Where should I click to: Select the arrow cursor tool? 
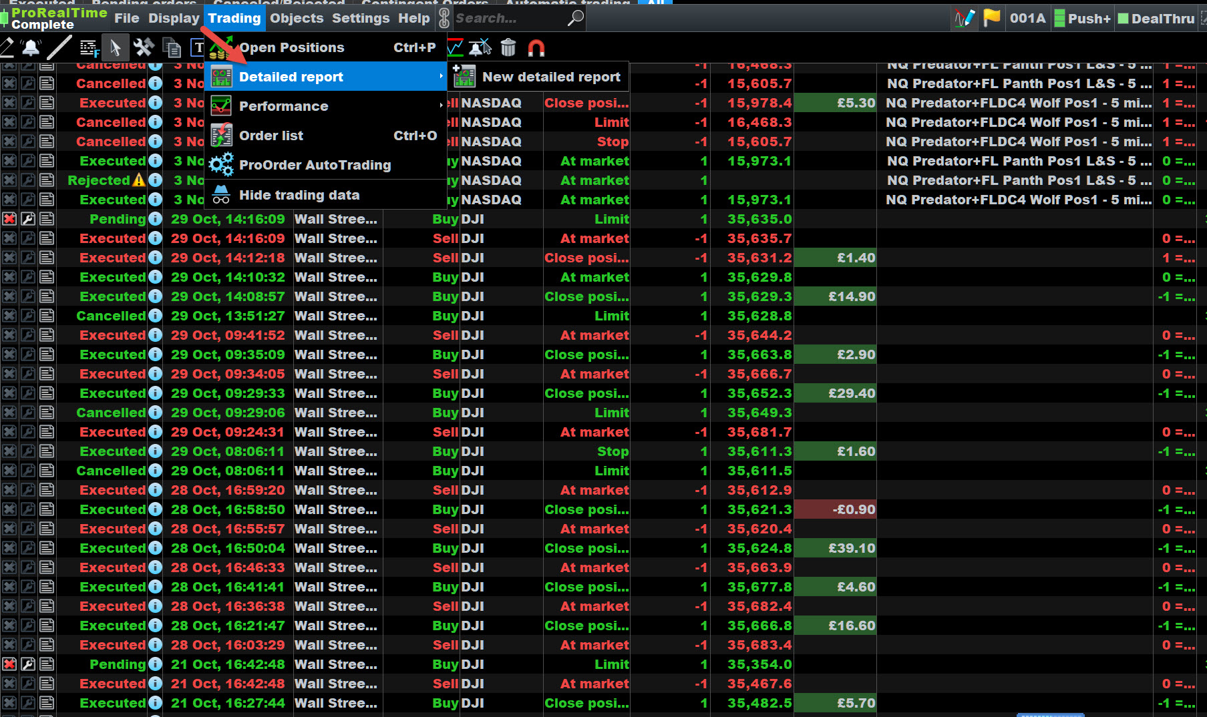(115, 47)
